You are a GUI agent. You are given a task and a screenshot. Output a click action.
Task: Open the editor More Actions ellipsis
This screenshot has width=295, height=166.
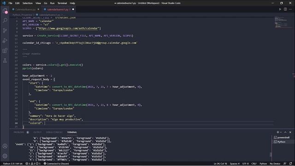[290, 9]
